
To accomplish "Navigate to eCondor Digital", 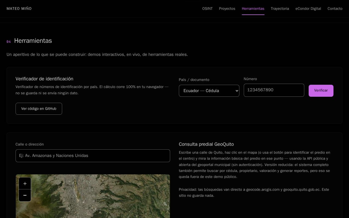I will point(308,9).
